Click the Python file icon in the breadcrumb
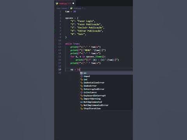 click(x=71, y=8)
